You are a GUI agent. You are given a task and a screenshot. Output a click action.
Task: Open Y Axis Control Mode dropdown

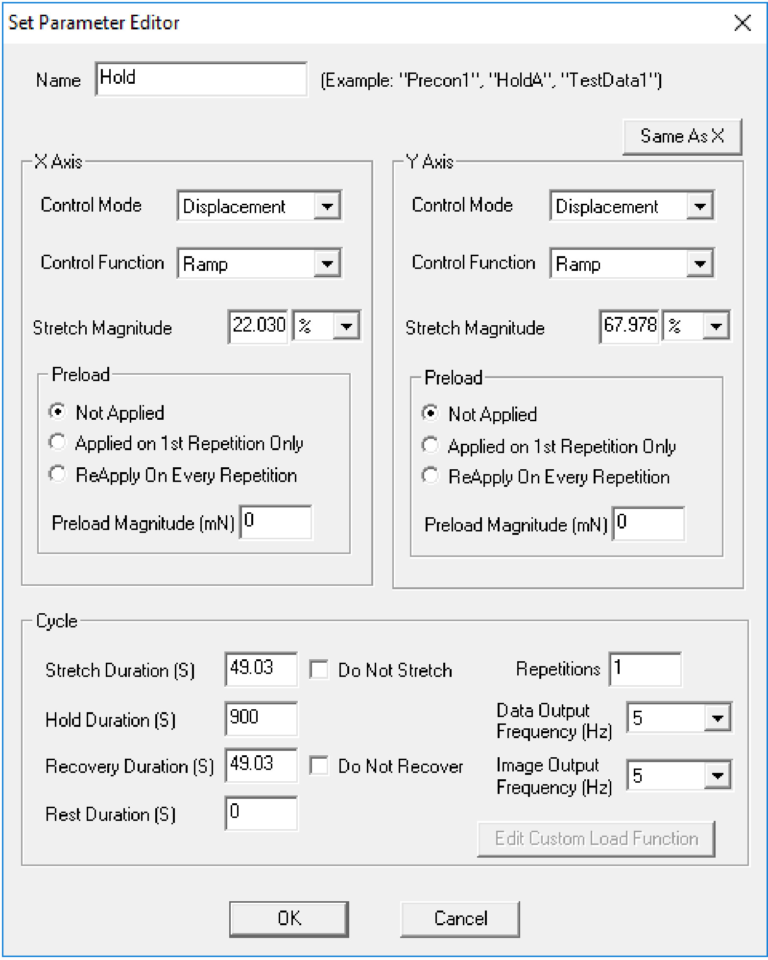tap(700, 206)
